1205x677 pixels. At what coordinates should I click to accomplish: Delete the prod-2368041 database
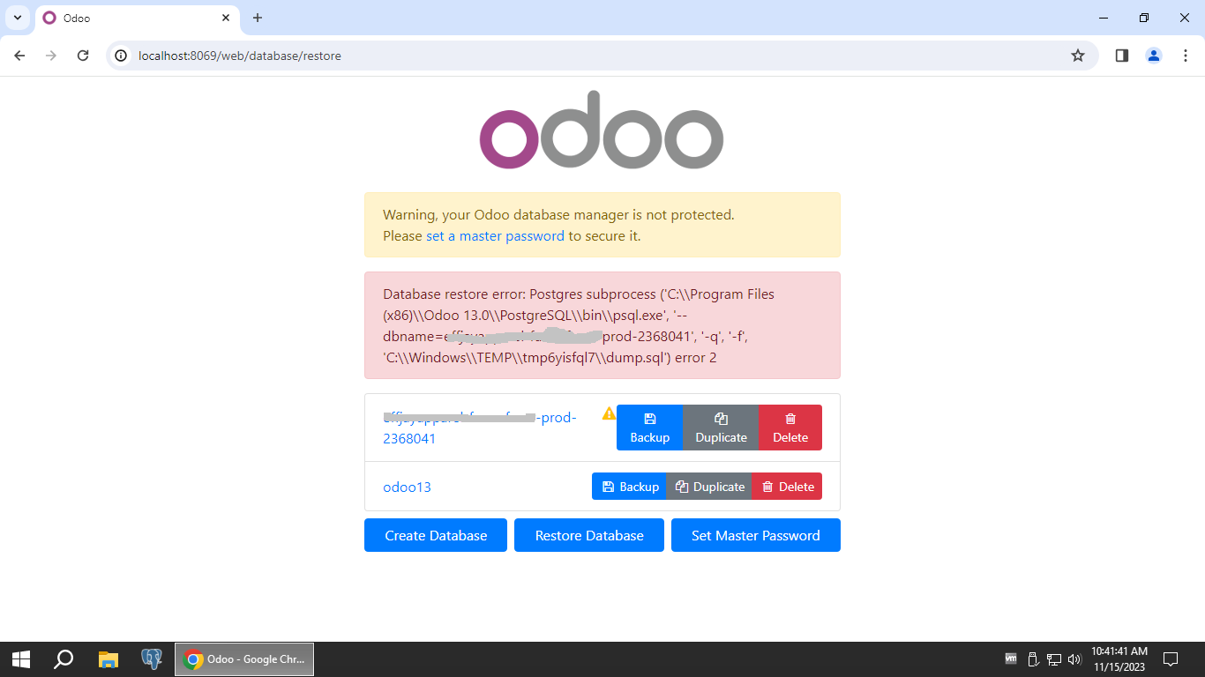(790, 428)
